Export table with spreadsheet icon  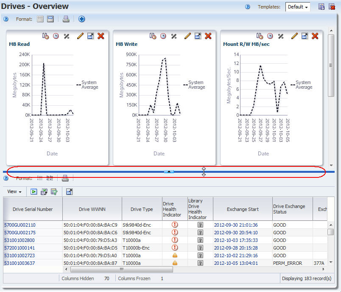[44, 192]
